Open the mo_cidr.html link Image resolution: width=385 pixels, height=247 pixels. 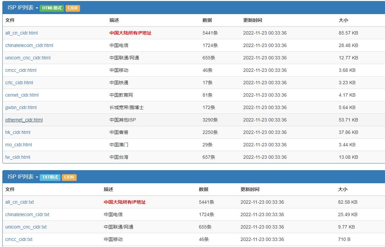18,145
